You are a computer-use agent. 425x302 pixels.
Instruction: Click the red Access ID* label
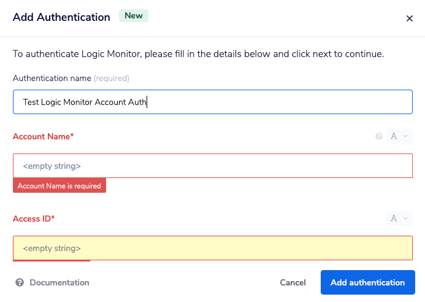(34, 219)
